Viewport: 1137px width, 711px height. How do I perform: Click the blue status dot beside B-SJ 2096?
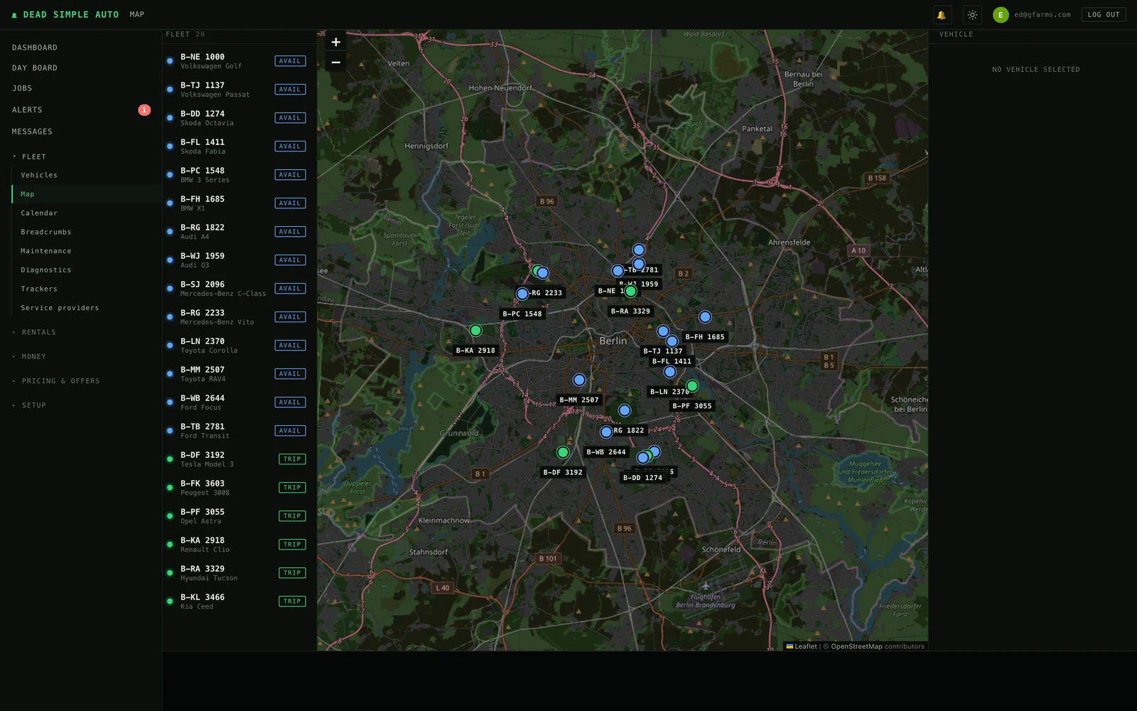[x=170, y=289]
